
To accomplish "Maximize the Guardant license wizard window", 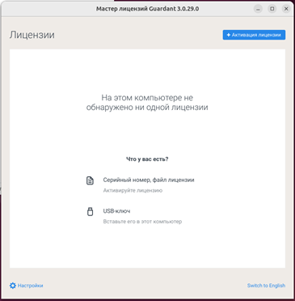I will click(x=272, y=9).
